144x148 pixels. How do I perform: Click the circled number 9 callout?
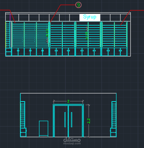coord(78,5)
